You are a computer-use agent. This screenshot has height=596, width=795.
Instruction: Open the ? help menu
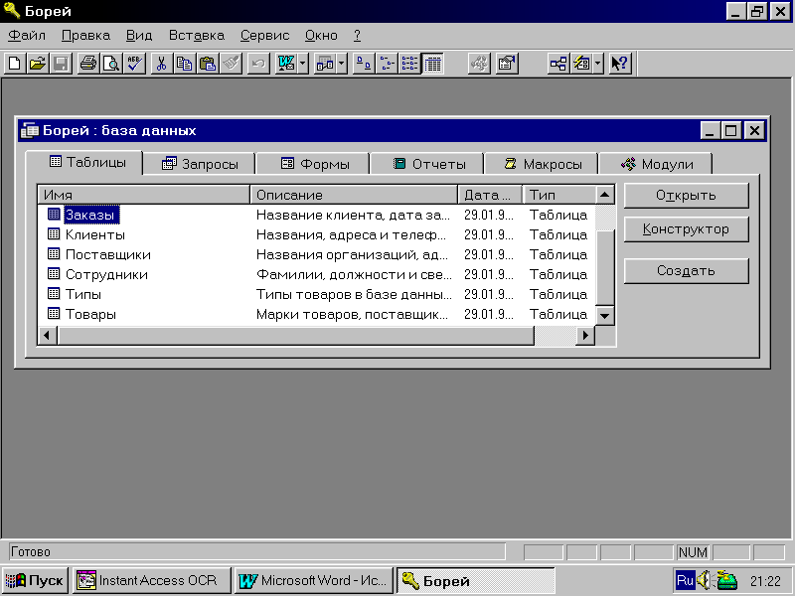pos(357,36)
